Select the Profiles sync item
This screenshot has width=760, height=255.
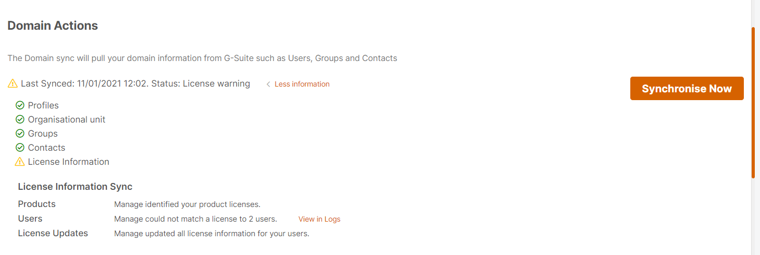(43, 105)
